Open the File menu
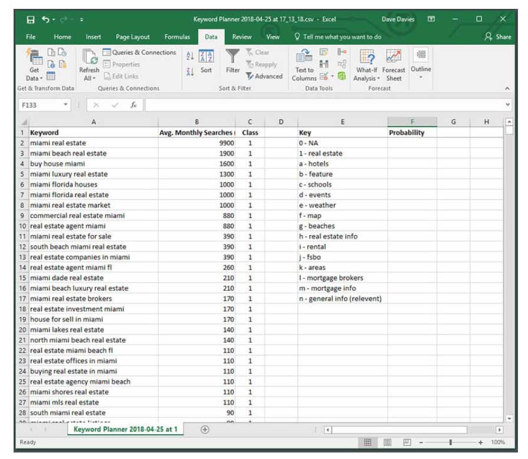528x459 pixels. pyautogui.click(x=31, y=37)
